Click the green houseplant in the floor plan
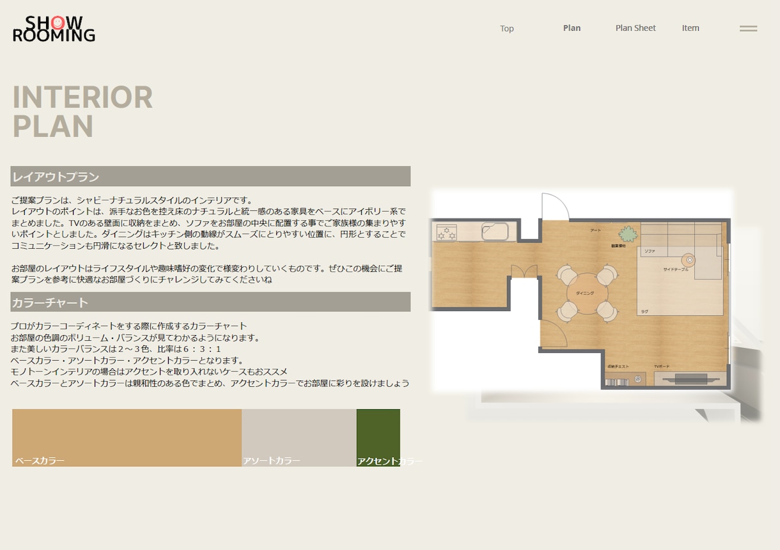Viewport: 780px width, 550px height. click(628, 234)
